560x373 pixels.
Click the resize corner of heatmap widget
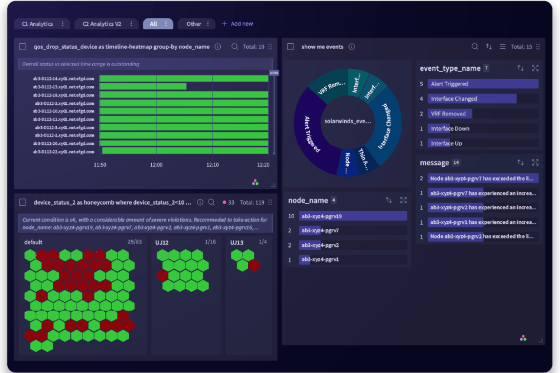273,185
